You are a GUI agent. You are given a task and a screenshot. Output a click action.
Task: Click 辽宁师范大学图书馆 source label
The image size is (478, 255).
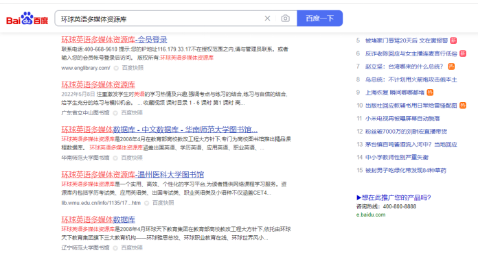point(85,247)
